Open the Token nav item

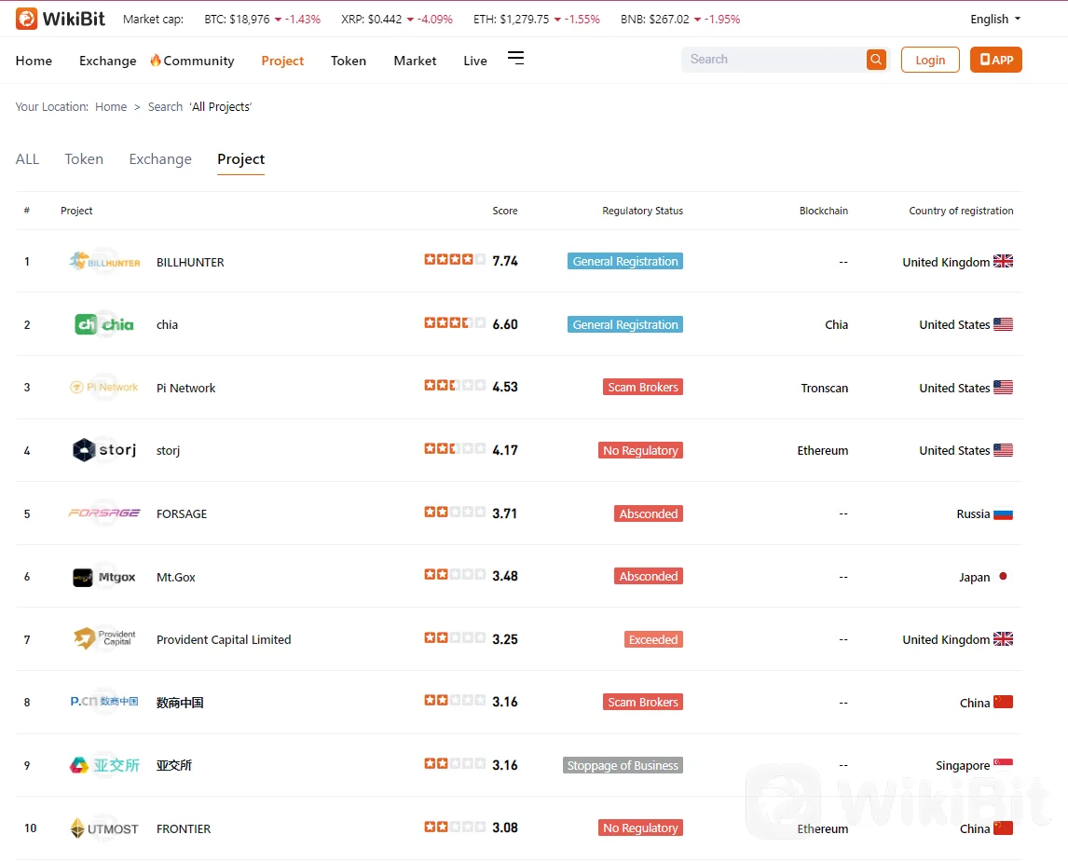[x=348, y=61]
